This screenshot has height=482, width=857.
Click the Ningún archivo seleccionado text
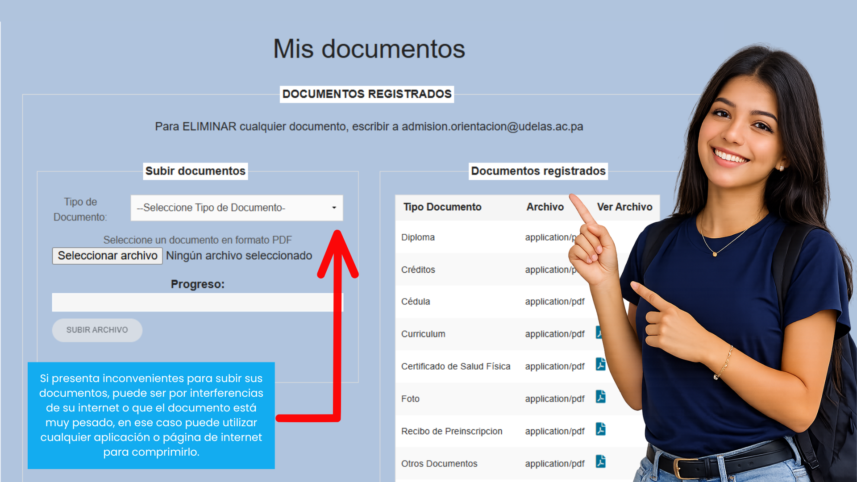(239, 256)
